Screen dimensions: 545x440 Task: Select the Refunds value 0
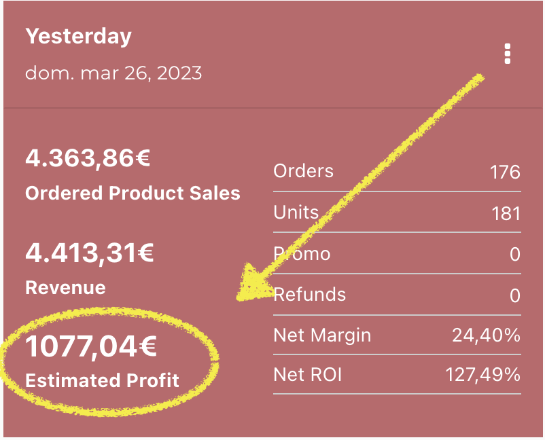pos(515,295)
